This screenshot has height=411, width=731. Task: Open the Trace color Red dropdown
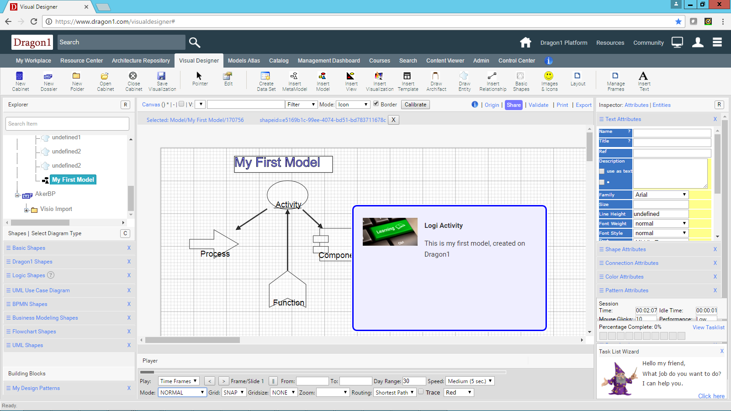pyautogui.click(x=459, y=392)
